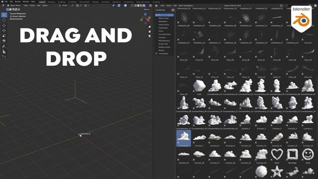Open the Window menu
318x179 pixels.
click(26, 1)
